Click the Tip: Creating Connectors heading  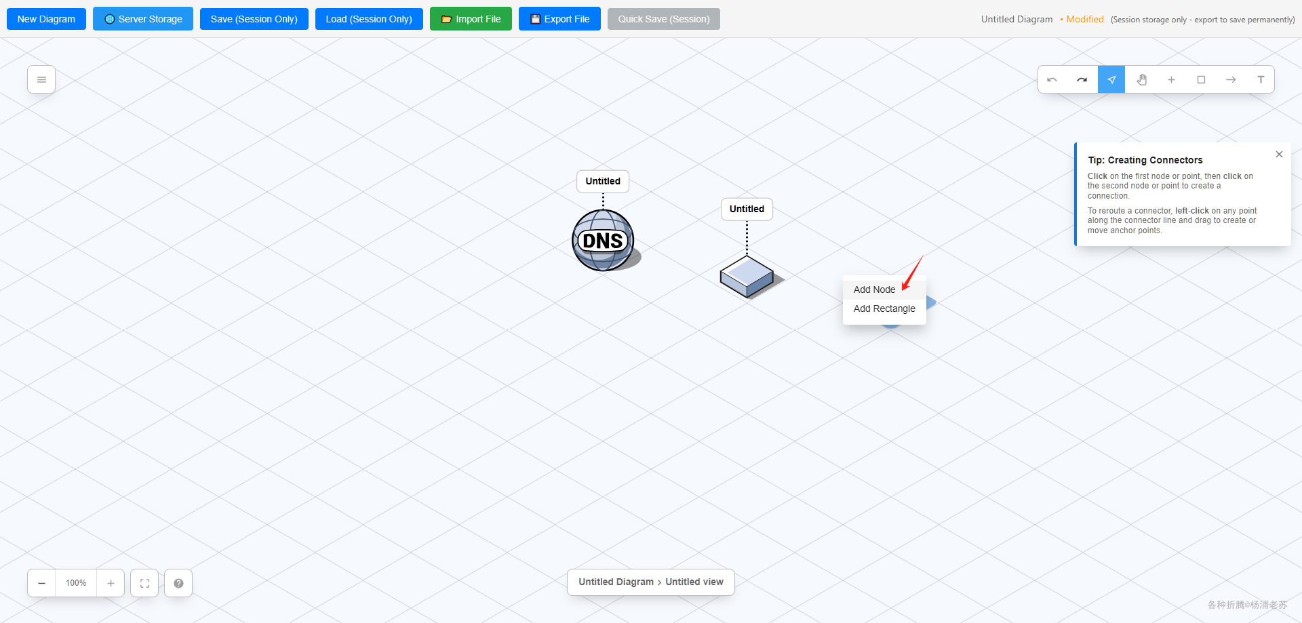click(1145, 160)
